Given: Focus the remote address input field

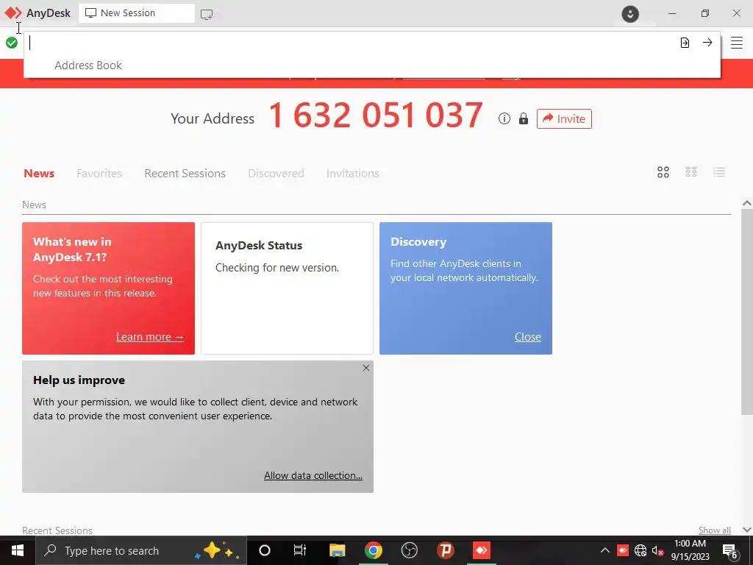Looking at the screenshot, I should point(351,43).
